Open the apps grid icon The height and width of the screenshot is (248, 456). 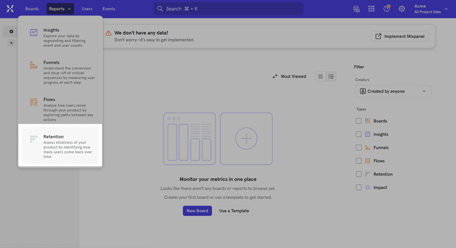[x=372, y=9]
